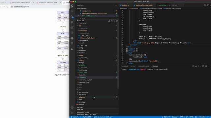Expand the middlewares folder
This screenshot has height=118, width=211.
83,40
